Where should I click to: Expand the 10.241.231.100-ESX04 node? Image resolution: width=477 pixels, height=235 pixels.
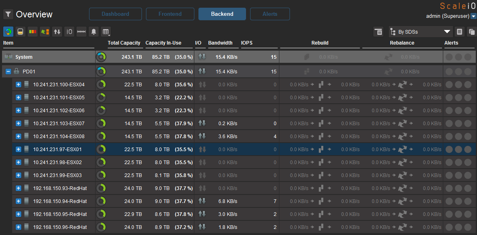(x=18, y=85)
